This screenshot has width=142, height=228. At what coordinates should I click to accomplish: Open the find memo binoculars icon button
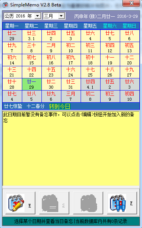pyautogui.click(x=122, y=203)
